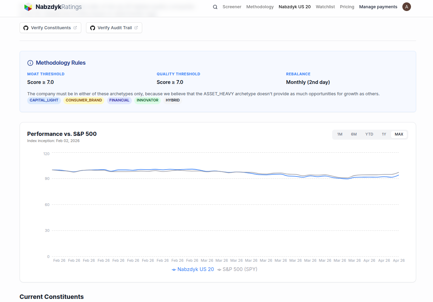This screenshot has width=433, height=302.
Task: Click the HYBRID archetype tag
Action: [x=173, y=100]
